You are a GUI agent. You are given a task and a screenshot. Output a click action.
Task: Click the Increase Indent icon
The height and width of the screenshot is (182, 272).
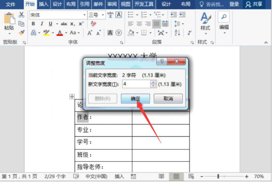coord(182,15)
